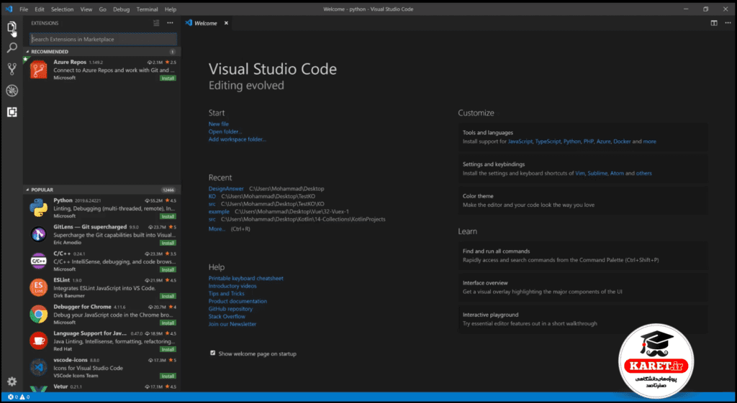Click the Azure Repos extension icon
Image resolution: width=737 pixels, height=403 pixels.
[x=39, y=70]
